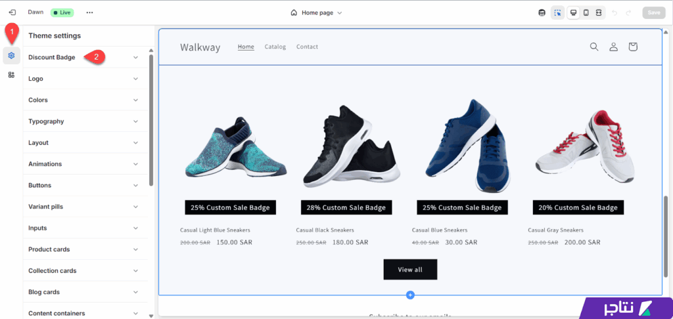Click the blue plus add-section button

(410, 295)
